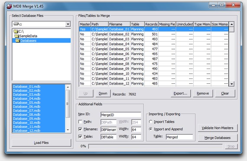Click the 501 records cell

152,34
